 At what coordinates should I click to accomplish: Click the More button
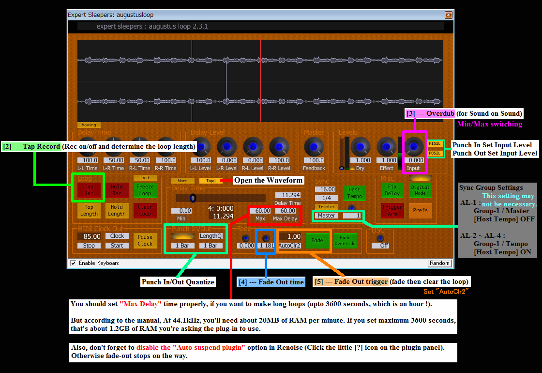coord(183,181)
